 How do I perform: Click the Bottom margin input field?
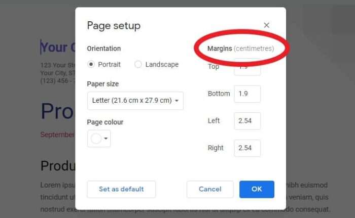(x=247, y=94)
